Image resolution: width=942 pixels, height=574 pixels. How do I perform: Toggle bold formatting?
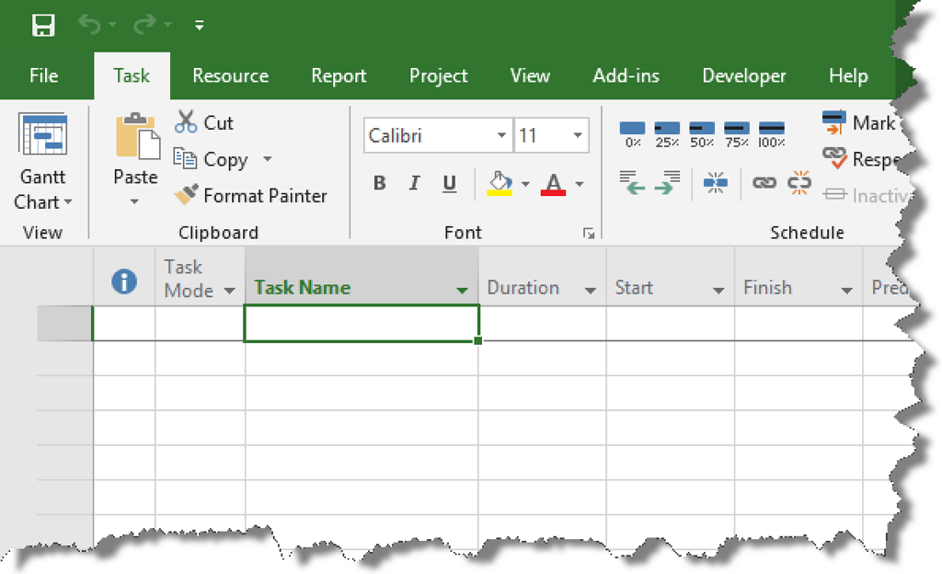pyautogui.click(x=379, y=183)
